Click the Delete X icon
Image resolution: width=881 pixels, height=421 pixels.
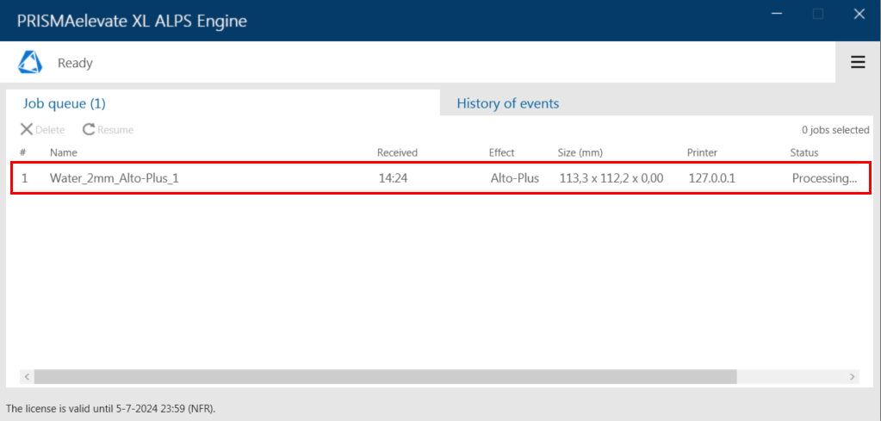coord(27,130)
